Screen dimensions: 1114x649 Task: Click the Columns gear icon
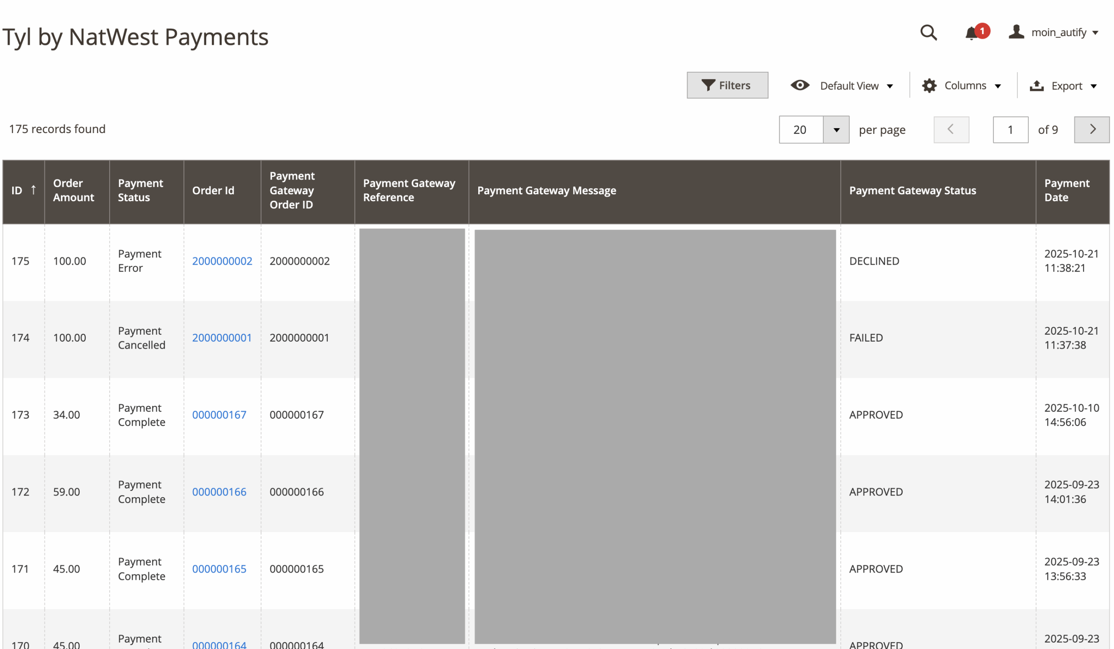tap(929, 86)
